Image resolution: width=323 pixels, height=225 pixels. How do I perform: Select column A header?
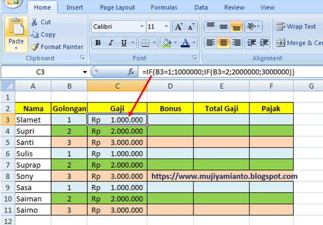tap(33, 86)
